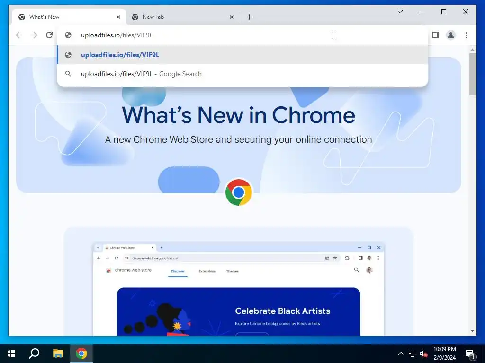Click "Celebrate Black Artists" banner text
Viewport: 485px width, 363px height.
282,311
